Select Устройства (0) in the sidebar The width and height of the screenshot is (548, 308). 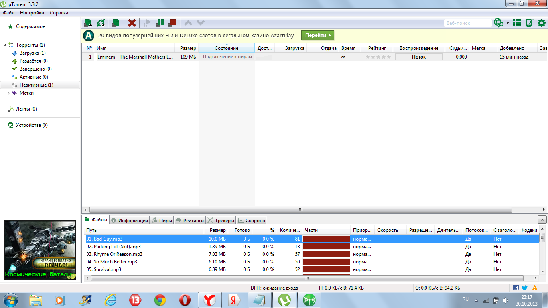(x=32, y=125)
